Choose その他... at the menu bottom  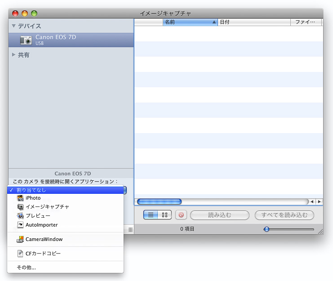[27, 268]
